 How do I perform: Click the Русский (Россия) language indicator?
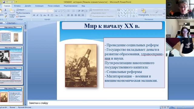point(25,107)
